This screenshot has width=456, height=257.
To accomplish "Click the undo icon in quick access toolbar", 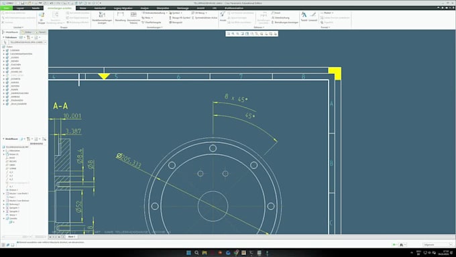I will (52, 3).
